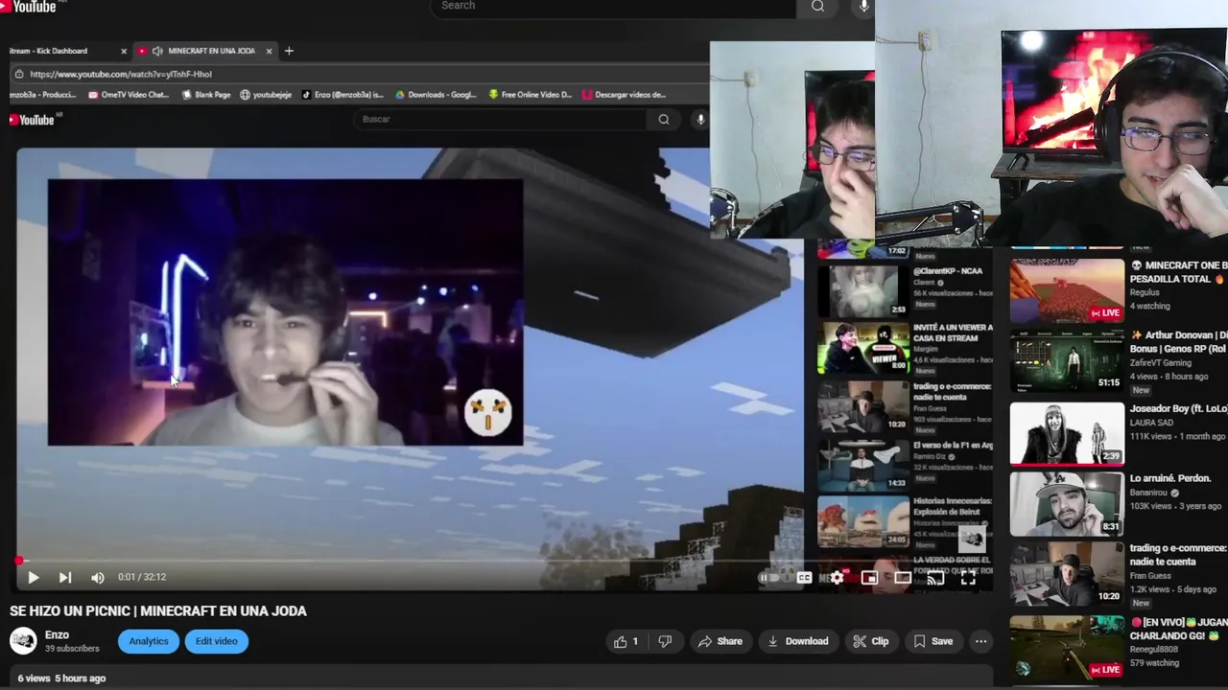Open ClarentKP - NCAA video thumbnail
Screen dimensions: 1228x690
point(862,290)
